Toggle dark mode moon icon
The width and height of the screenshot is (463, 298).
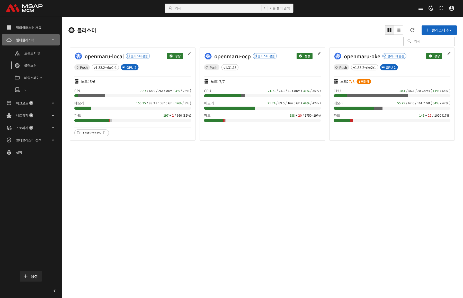tap(431, 8)
